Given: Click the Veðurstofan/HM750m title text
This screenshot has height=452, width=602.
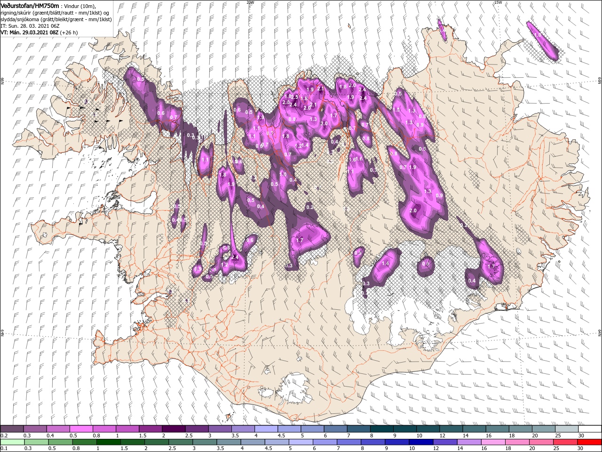Looking at the screenshot, I should tap(30, 5).
